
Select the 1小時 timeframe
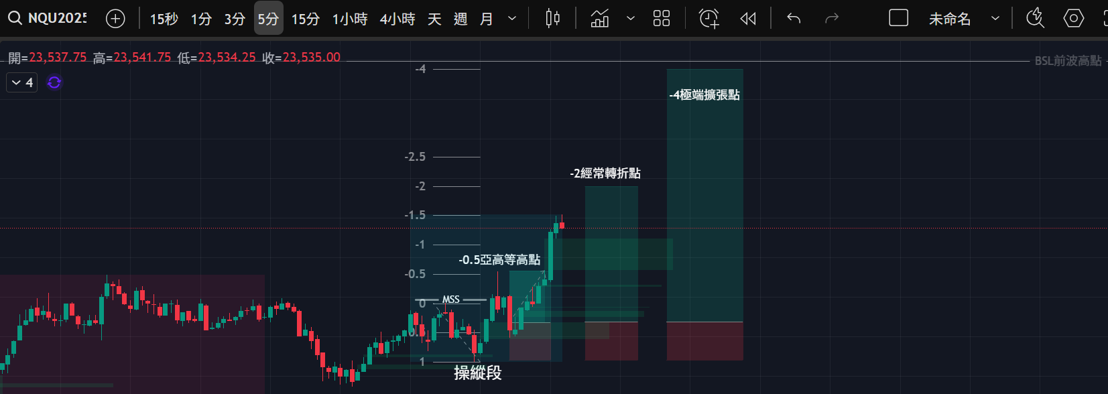coord(350,19)
